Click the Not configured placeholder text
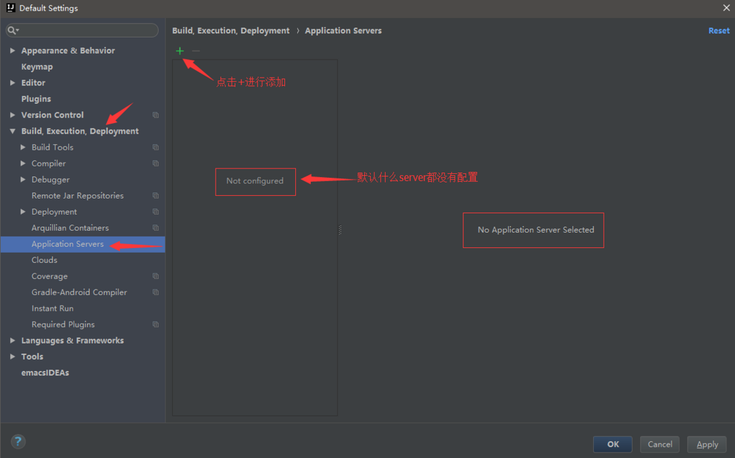The image size is (735, 458). click(x=254, y=181)
